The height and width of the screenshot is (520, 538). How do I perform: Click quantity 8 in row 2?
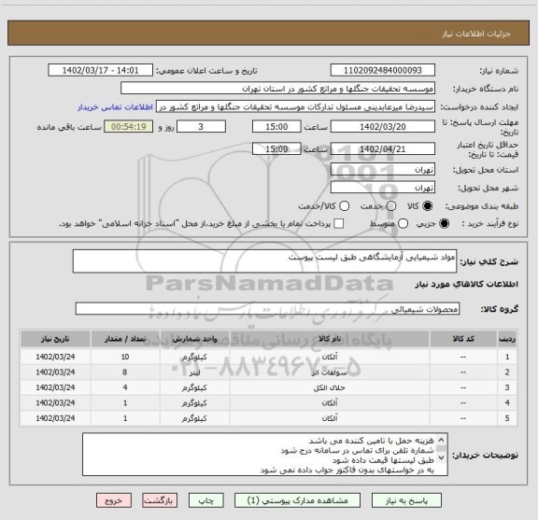tap(125, 372)
